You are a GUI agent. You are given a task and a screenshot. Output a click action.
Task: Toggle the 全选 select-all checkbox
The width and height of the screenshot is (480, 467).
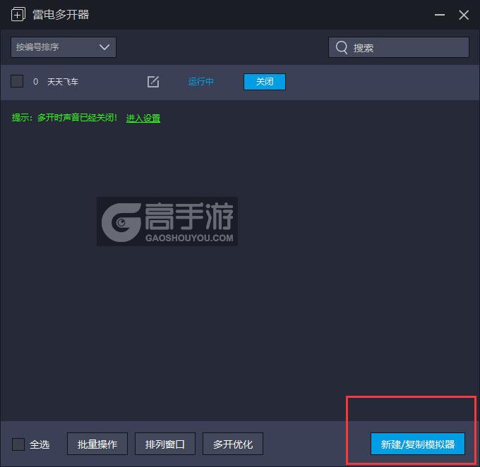point(18,444)
